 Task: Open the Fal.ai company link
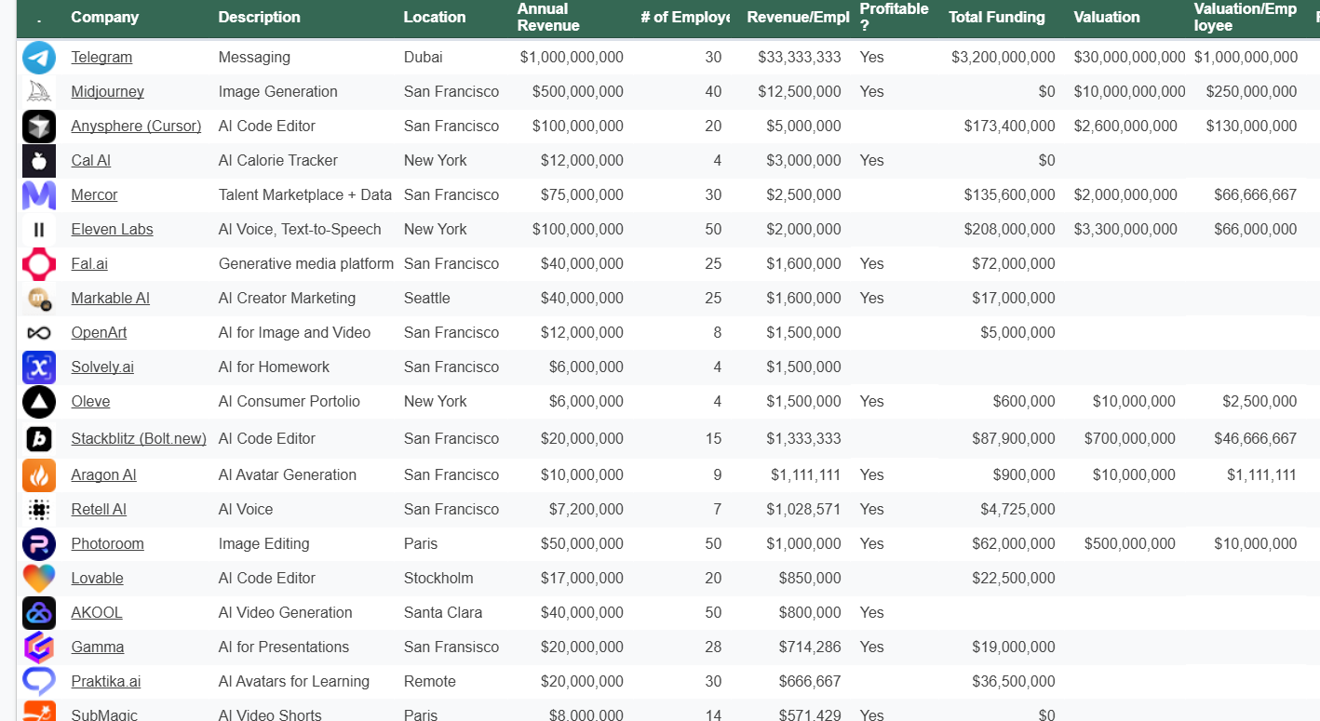(89, 264)
